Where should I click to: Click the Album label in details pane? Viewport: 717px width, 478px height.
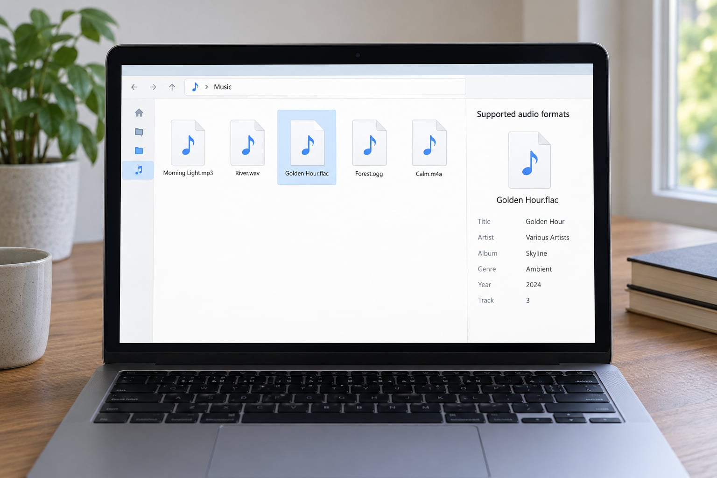[487, 253]
